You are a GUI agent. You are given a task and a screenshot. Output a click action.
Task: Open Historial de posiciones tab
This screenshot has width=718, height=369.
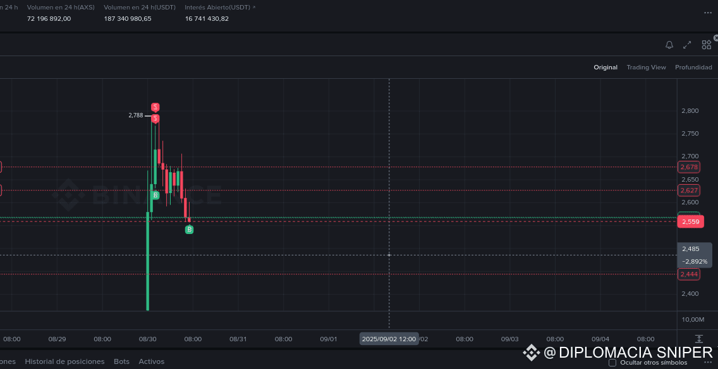pyautogui.click(x=64, y=361)
